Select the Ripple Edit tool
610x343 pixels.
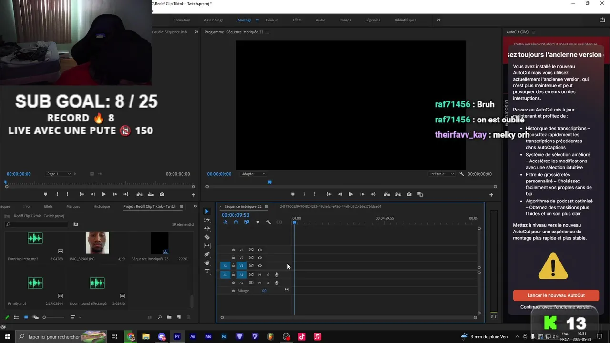pyautogui.click(x=207, y=228)
